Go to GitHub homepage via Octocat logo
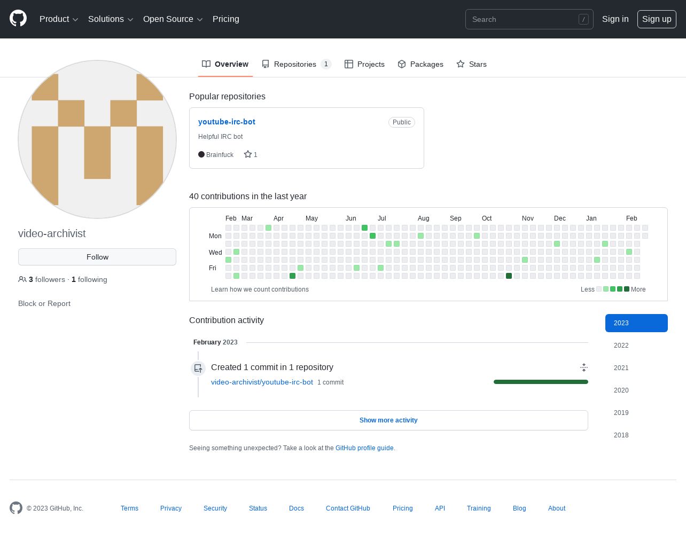This screenshot has width=686, height=541. click(x=18, y=19)
